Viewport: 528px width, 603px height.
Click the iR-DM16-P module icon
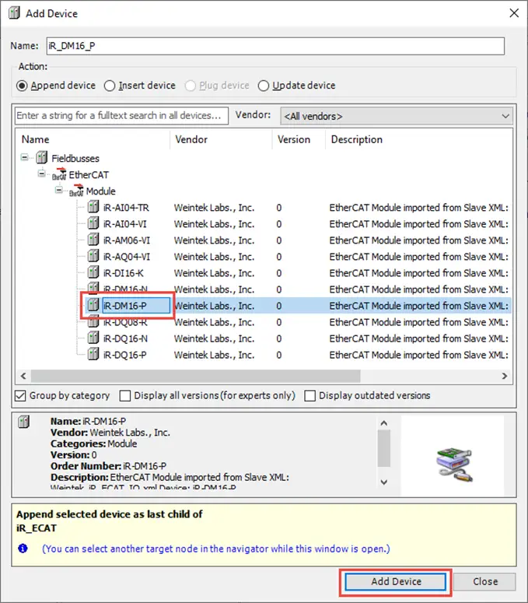93,305
